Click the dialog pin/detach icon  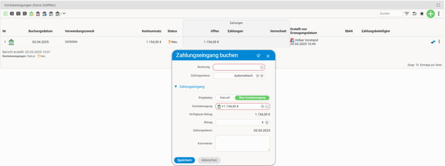pyautogui.click(x=258, y=56)
